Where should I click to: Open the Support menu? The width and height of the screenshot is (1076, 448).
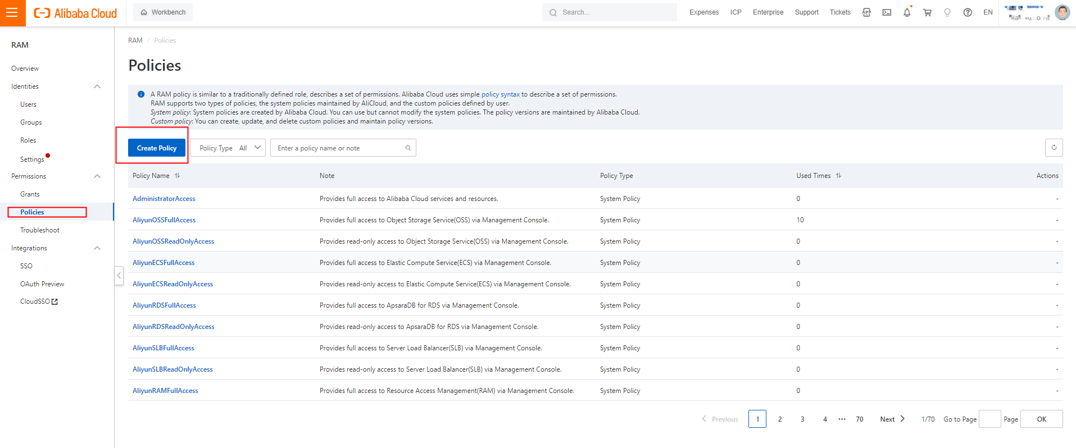pyautogui.click(x=806, y=12)
